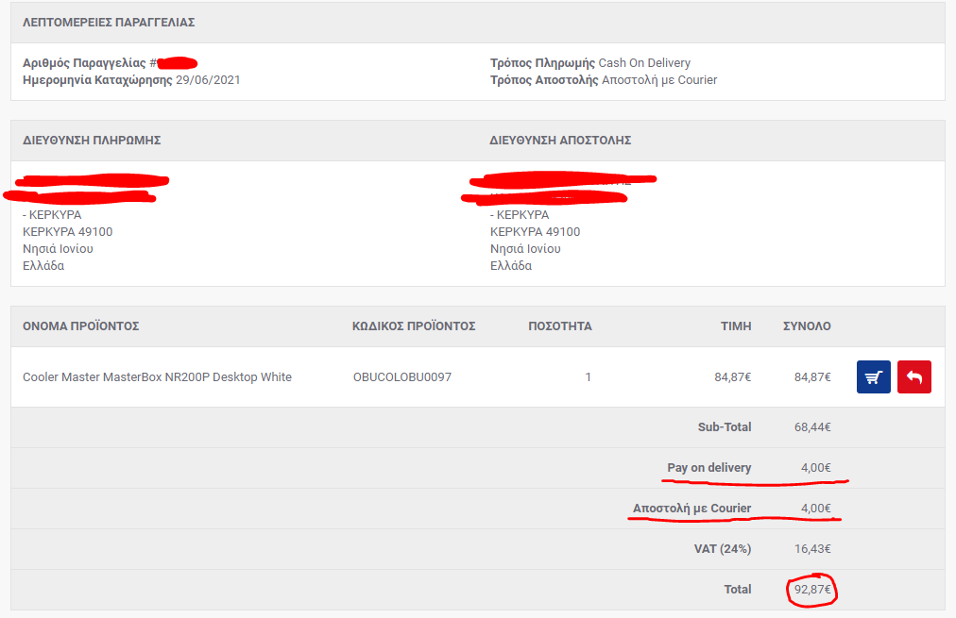Click the blue reorder cart icon button
Image resolution: width=956 pixels, height=618 pixels.
[873, 376]
